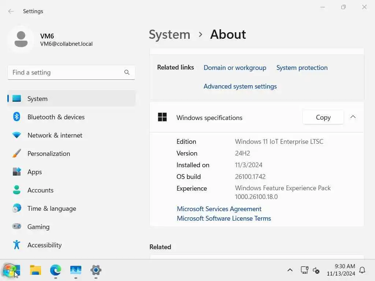Click the Accessibility figure icon

coord(16,245)
